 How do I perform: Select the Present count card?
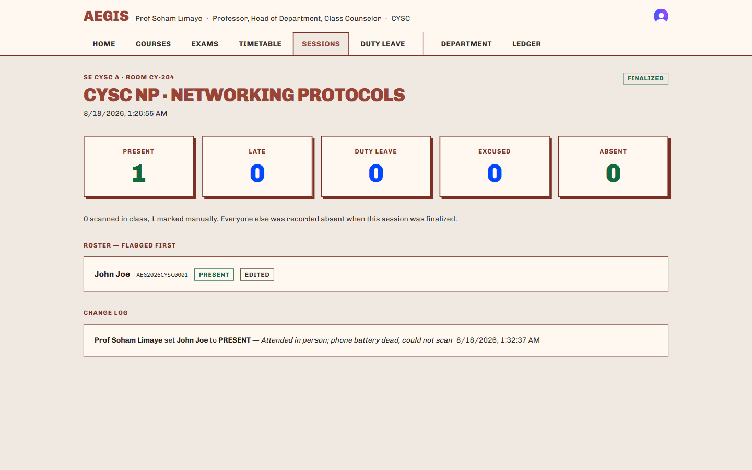[x=139, y=167]
